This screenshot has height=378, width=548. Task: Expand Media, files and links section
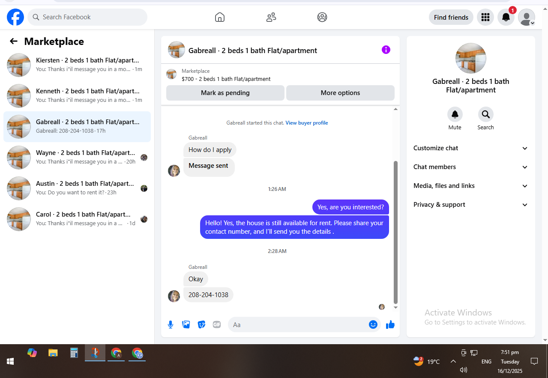point(470,186)
